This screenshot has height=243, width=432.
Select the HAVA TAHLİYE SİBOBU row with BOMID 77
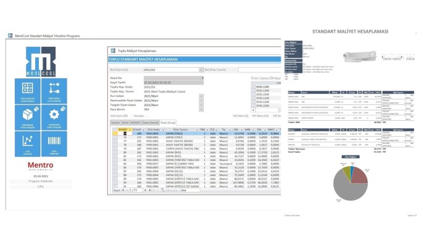196,141
